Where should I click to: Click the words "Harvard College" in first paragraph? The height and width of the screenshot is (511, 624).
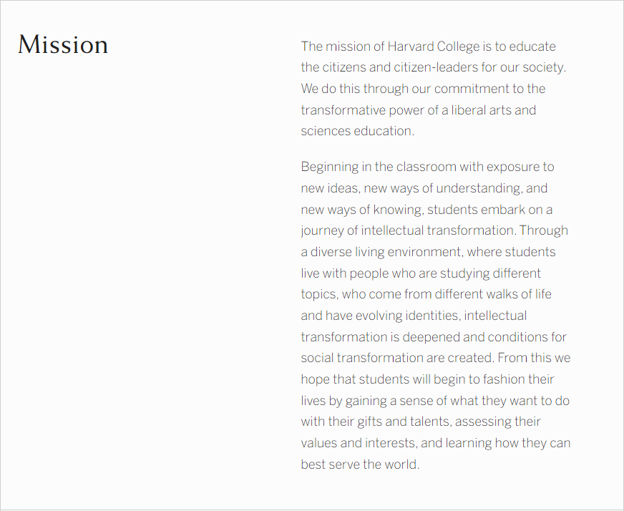point(434,47)
